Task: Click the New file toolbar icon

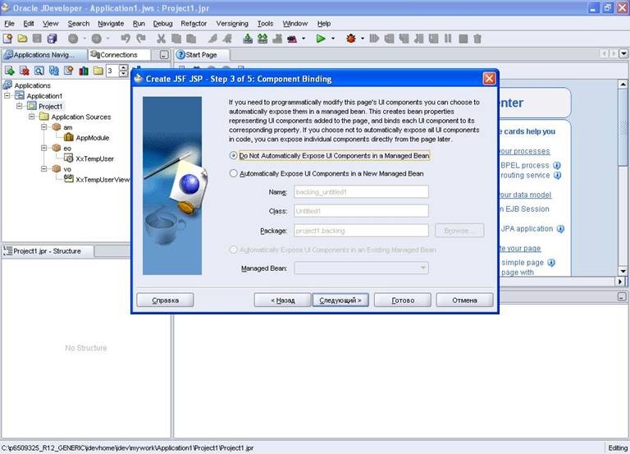Action: (x=7, y=39)
